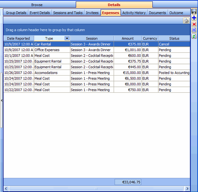This screenshot has width=198, height=192.
Task: Click the €600.00 amount cell
Action: pyautogui.click(x=128, y=55)
